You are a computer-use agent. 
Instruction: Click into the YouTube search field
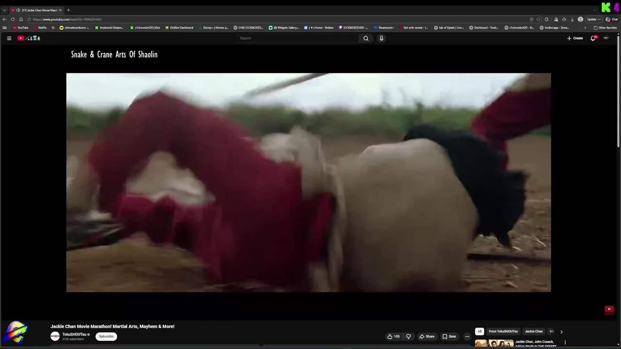(297, 38)
